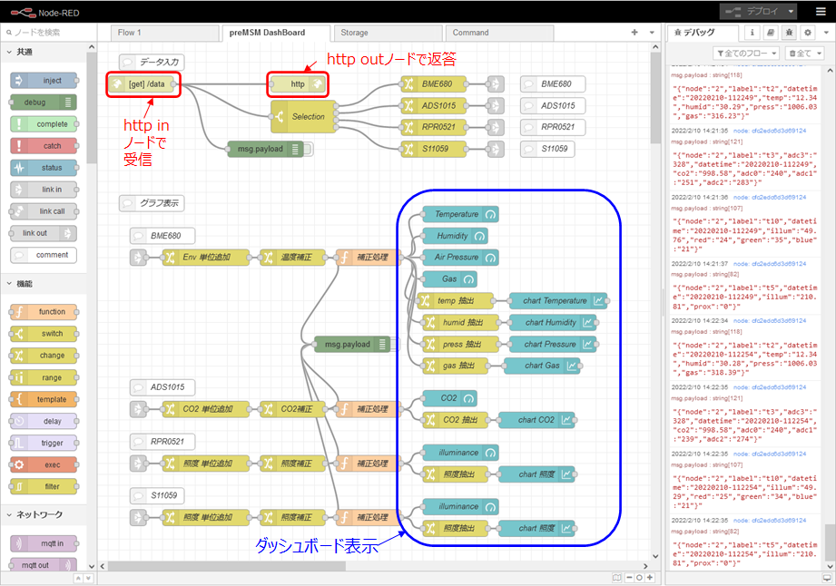Open the help book sidebar icon
Viewport: 836px width, 586px height.
771,33
